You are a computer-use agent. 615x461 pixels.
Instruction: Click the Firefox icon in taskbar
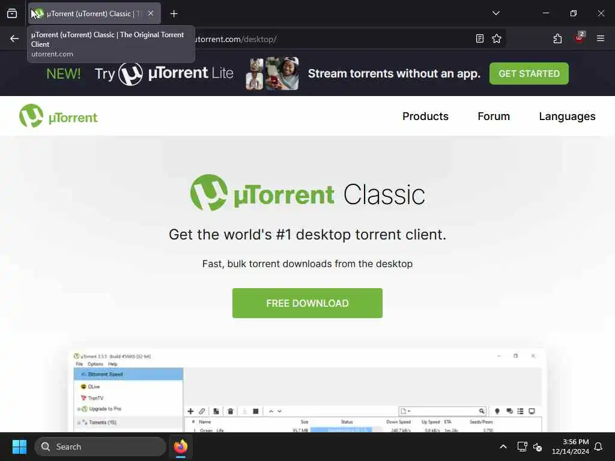(x=180, y=447)
